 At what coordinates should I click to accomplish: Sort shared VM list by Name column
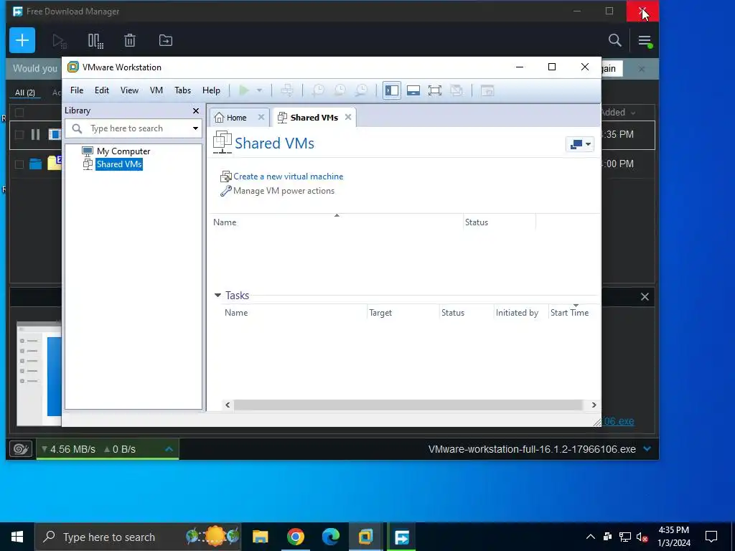(x=225, y=222)
